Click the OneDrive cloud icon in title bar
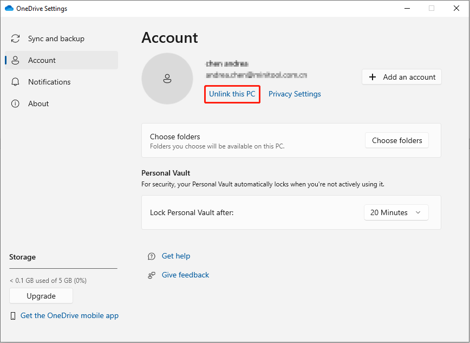470x343 pixels. pos(9,9)
